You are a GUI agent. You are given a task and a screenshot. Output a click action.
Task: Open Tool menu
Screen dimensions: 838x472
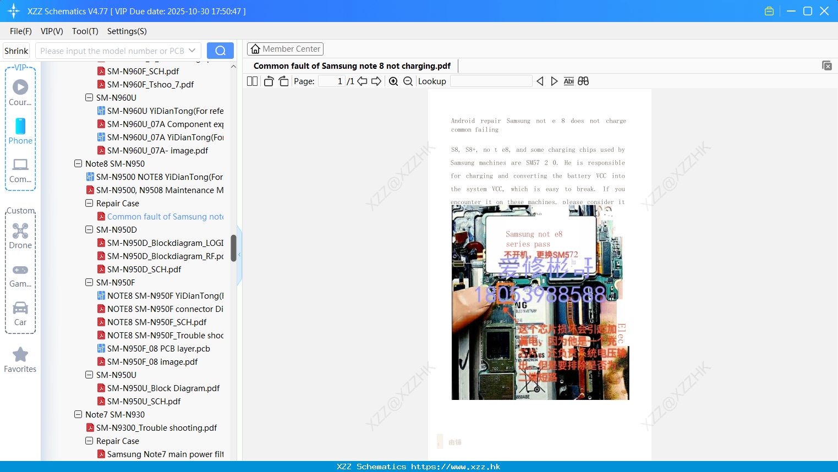[85, 31]
